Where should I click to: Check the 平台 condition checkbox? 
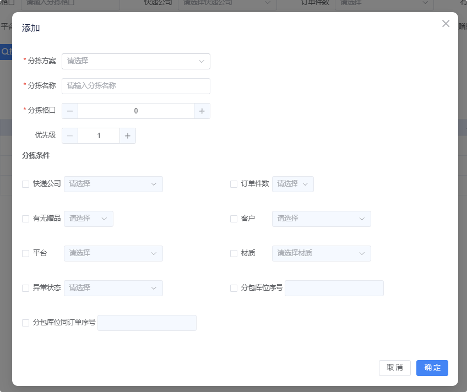tap(26, 253)
